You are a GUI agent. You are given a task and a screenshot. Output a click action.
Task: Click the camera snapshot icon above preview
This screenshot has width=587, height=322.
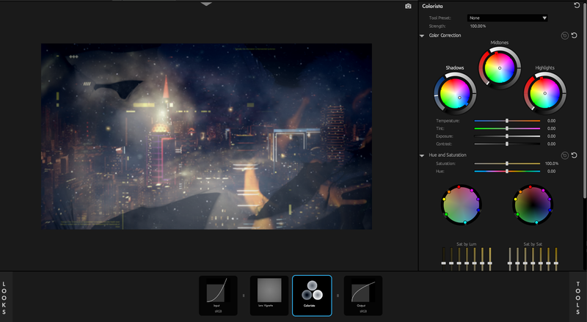(x=408, y=6)
